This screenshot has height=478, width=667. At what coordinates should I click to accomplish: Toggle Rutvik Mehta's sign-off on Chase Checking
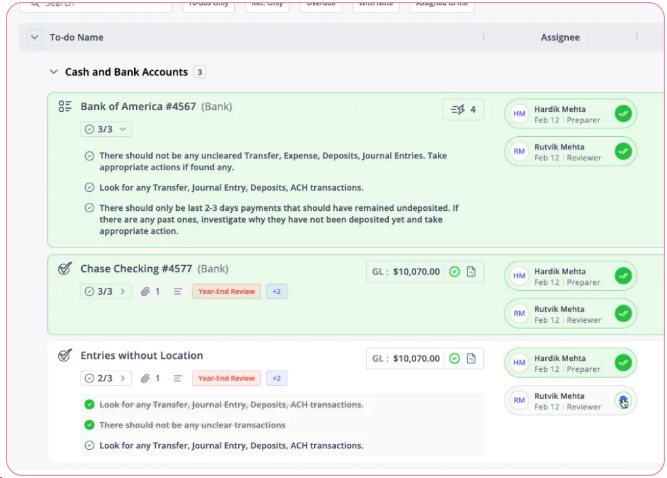click(623, 313)
